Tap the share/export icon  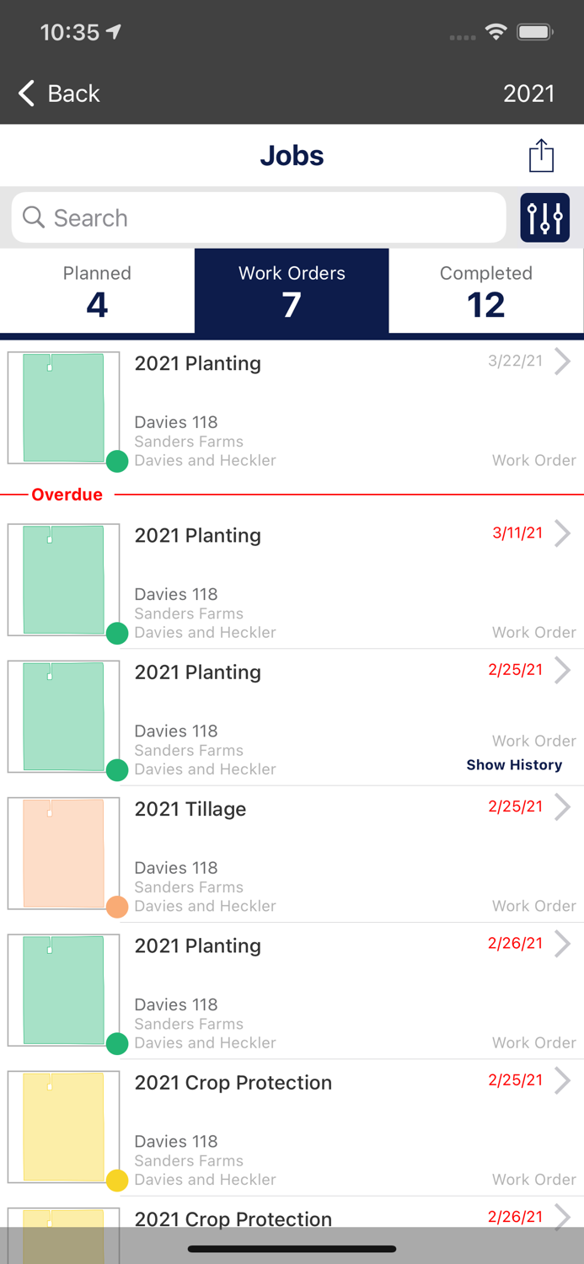coord(541,156)
